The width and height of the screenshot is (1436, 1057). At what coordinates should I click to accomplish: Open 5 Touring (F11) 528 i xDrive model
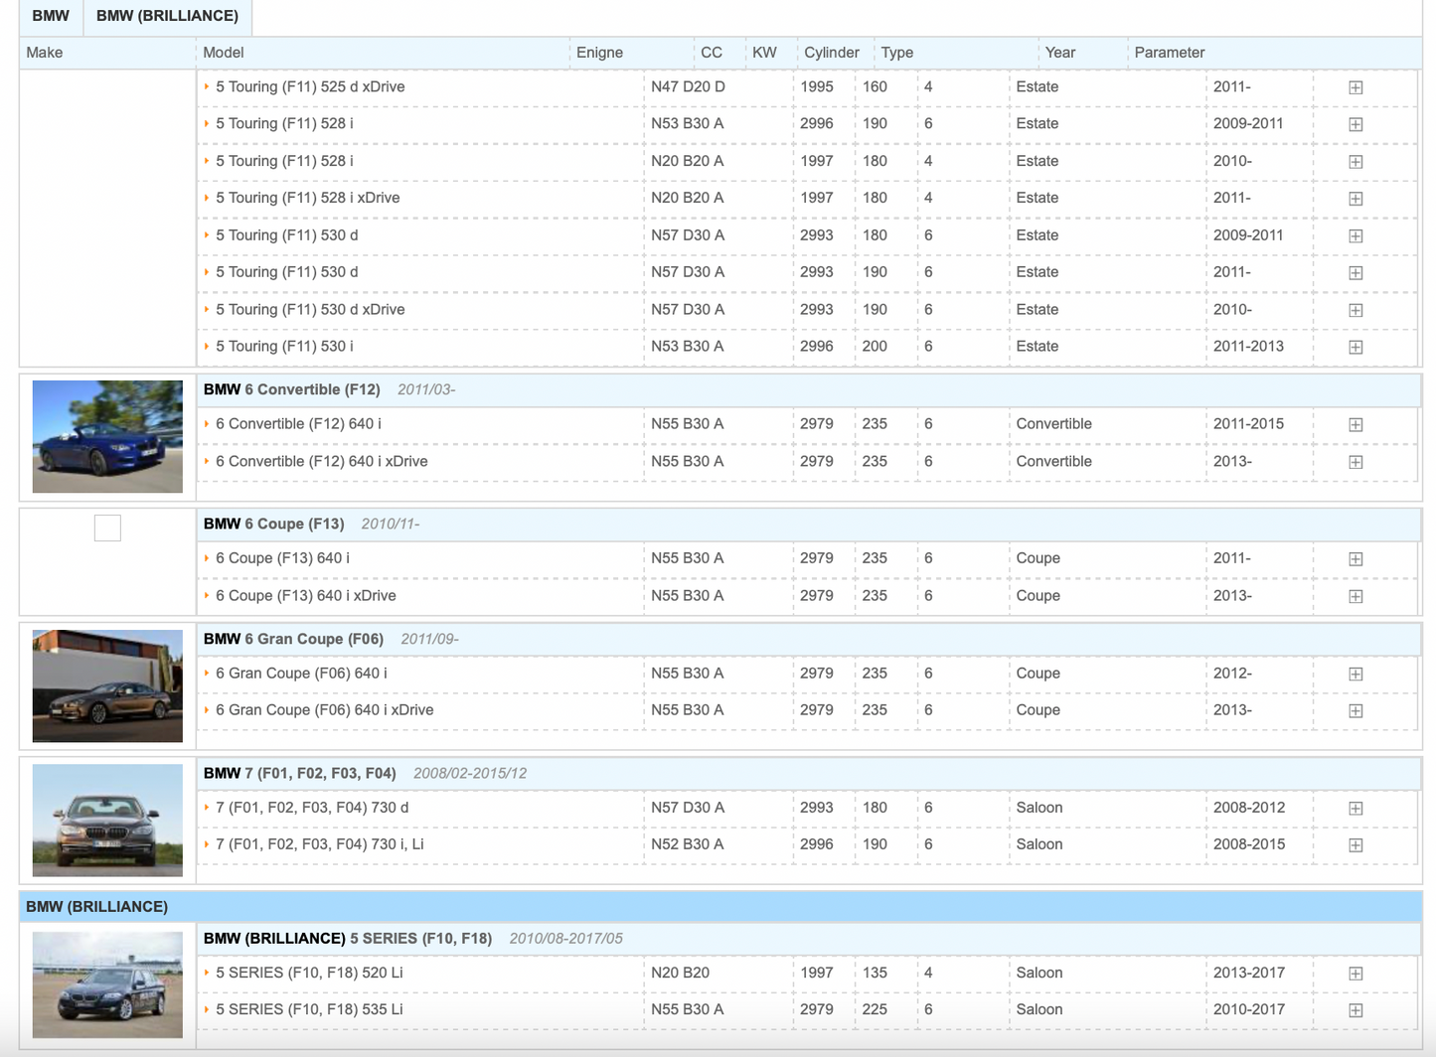pos(308,198)
